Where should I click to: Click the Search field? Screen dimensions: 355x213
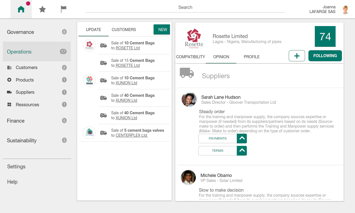(185, 7)
